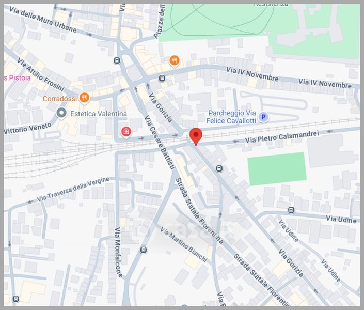Image resolution: width=364 pixels, height=310 pixels.
Task: Click the bus stop icon on upper Via Gorizia
Action: click(x=219, y=168)
